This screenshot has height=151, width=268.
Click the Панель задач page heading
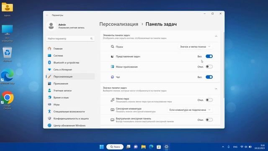(161, 24)
